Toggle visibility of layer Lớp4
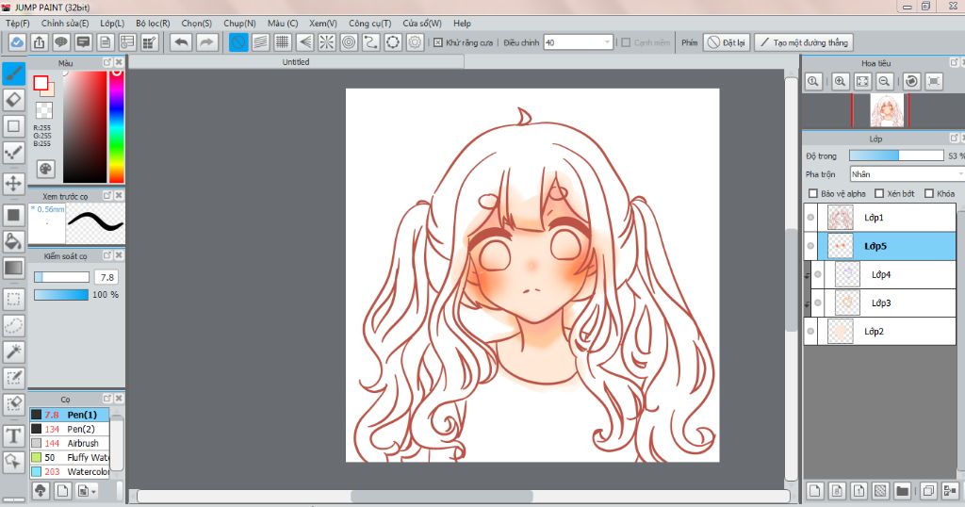 click(x=818, y=274)
